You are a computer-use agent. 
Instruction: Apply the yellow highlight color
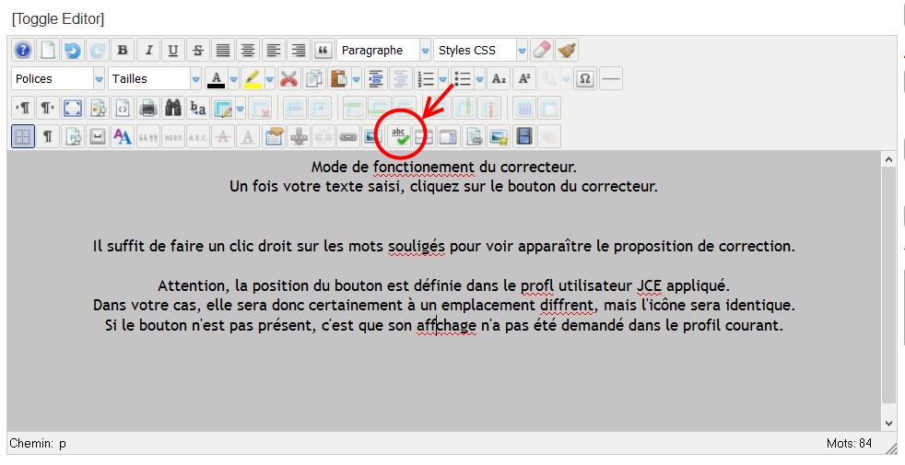click(253, 78)
